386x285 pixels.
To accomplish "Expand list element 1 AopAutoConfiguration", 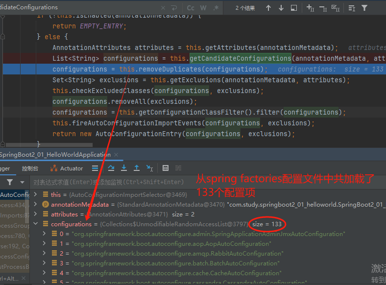I will tap(44, 243).
